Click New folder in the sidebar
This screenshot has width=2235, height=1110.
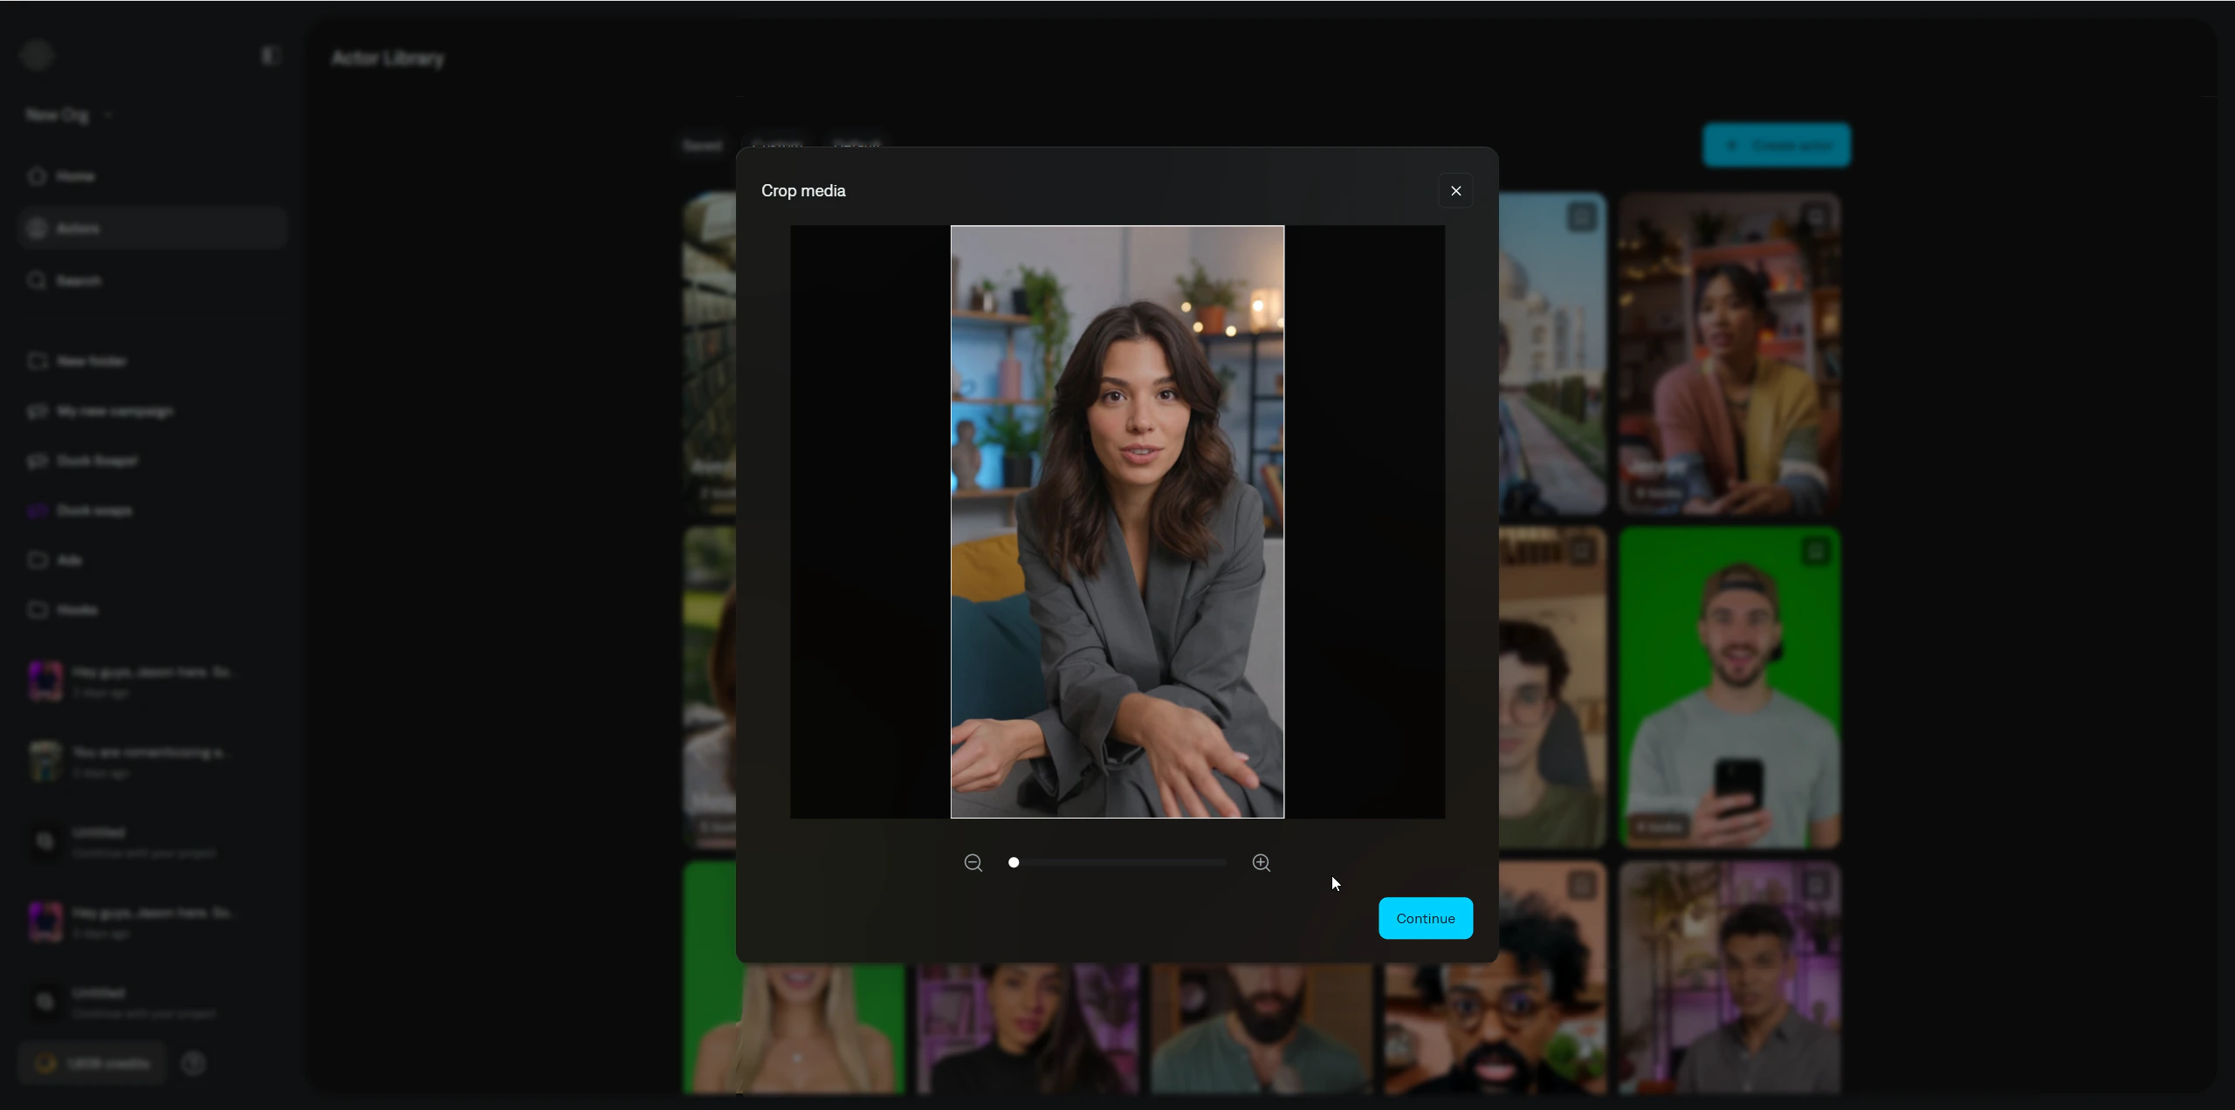tap(153, 361)
